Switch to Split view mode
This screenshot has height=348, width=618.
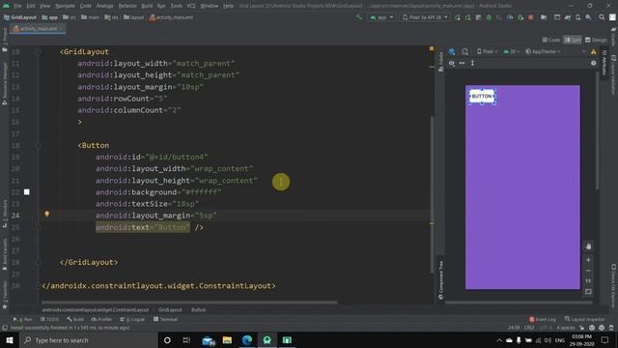tap(573, 40)
